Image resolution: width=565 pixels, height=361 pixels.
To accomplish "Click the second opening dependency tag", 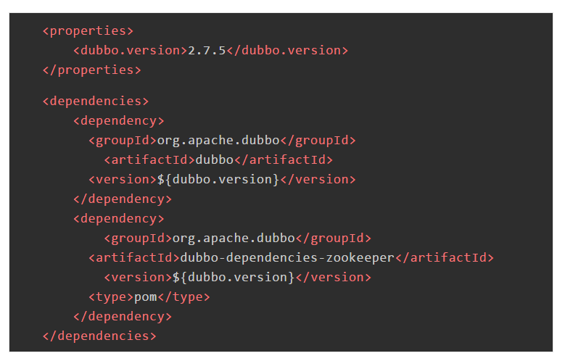I will [118, 218].
